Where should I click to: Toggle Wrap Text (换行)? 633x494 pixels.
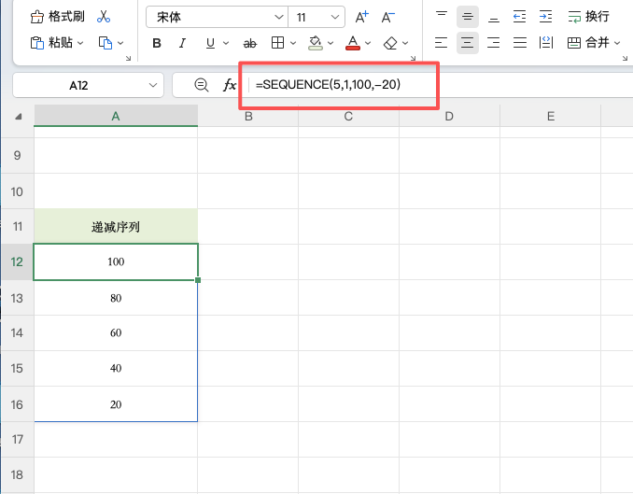coord(588,17)
